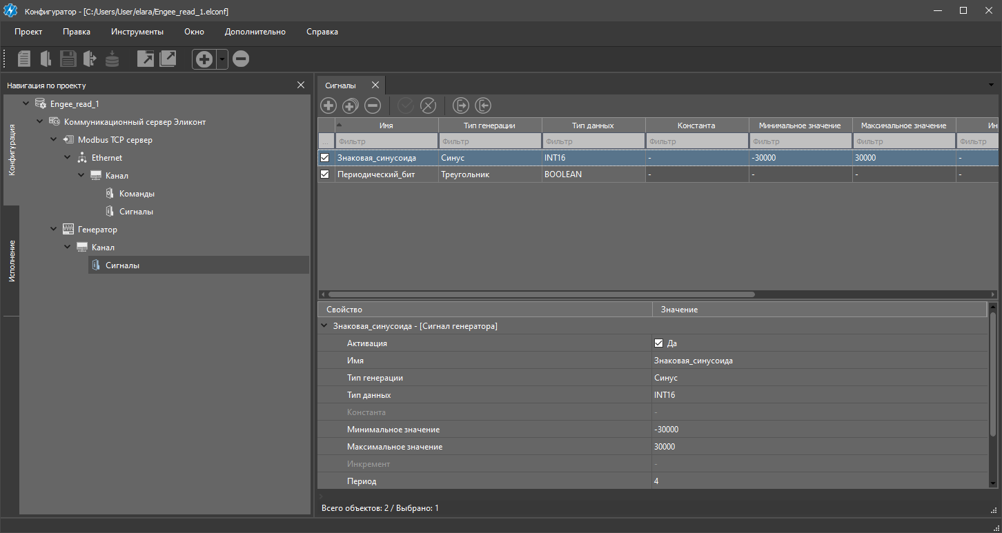Click the right-arrow export icon in signals toolbar

coord(461,105)
